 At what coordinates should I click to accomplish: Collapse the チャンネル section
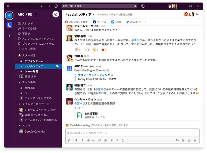point(20,82)
